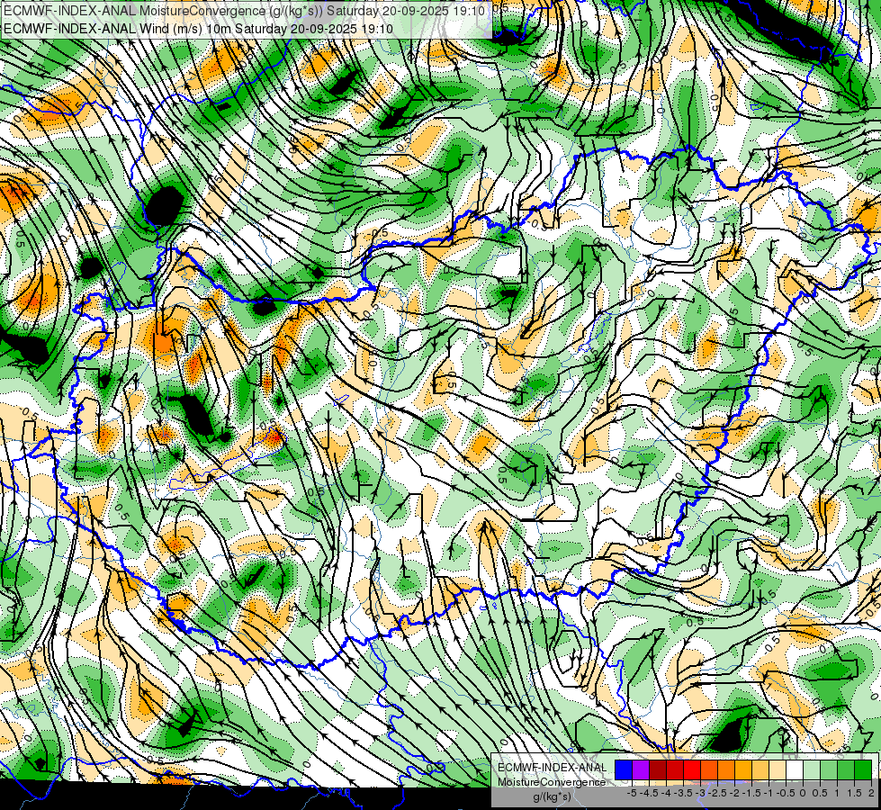The image size is (881, 810).
Task: Select the dark red legend swatch after purple
Action: point(658,769)
